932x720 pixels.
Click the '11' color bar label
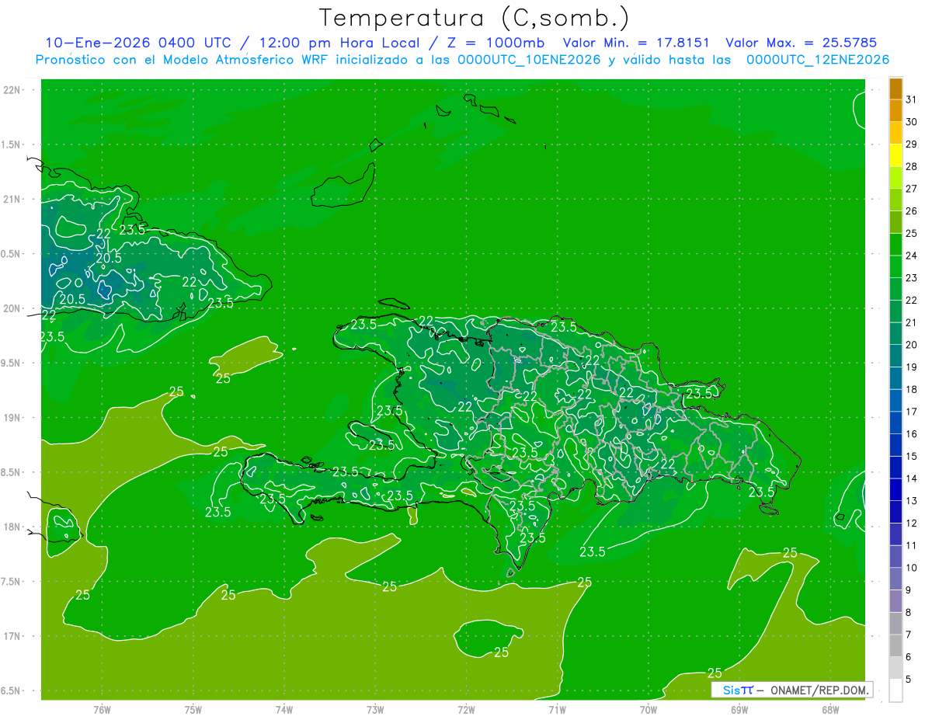pos(912,546)
